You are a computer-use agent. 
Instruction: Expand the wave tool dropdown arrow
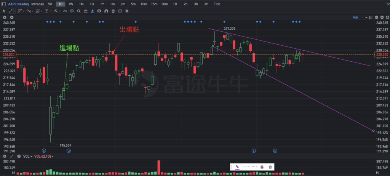pyautogui.click(x=33, y=11)
